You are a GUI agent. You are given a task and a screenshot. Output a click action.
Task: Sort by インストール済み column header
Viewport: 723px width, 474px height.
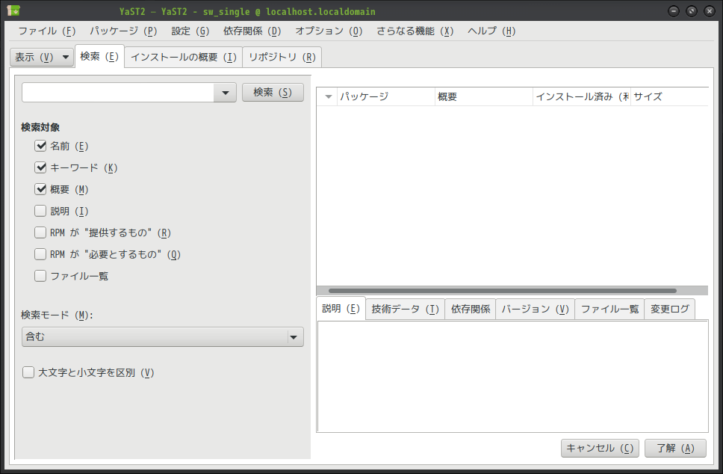point(582,97)
